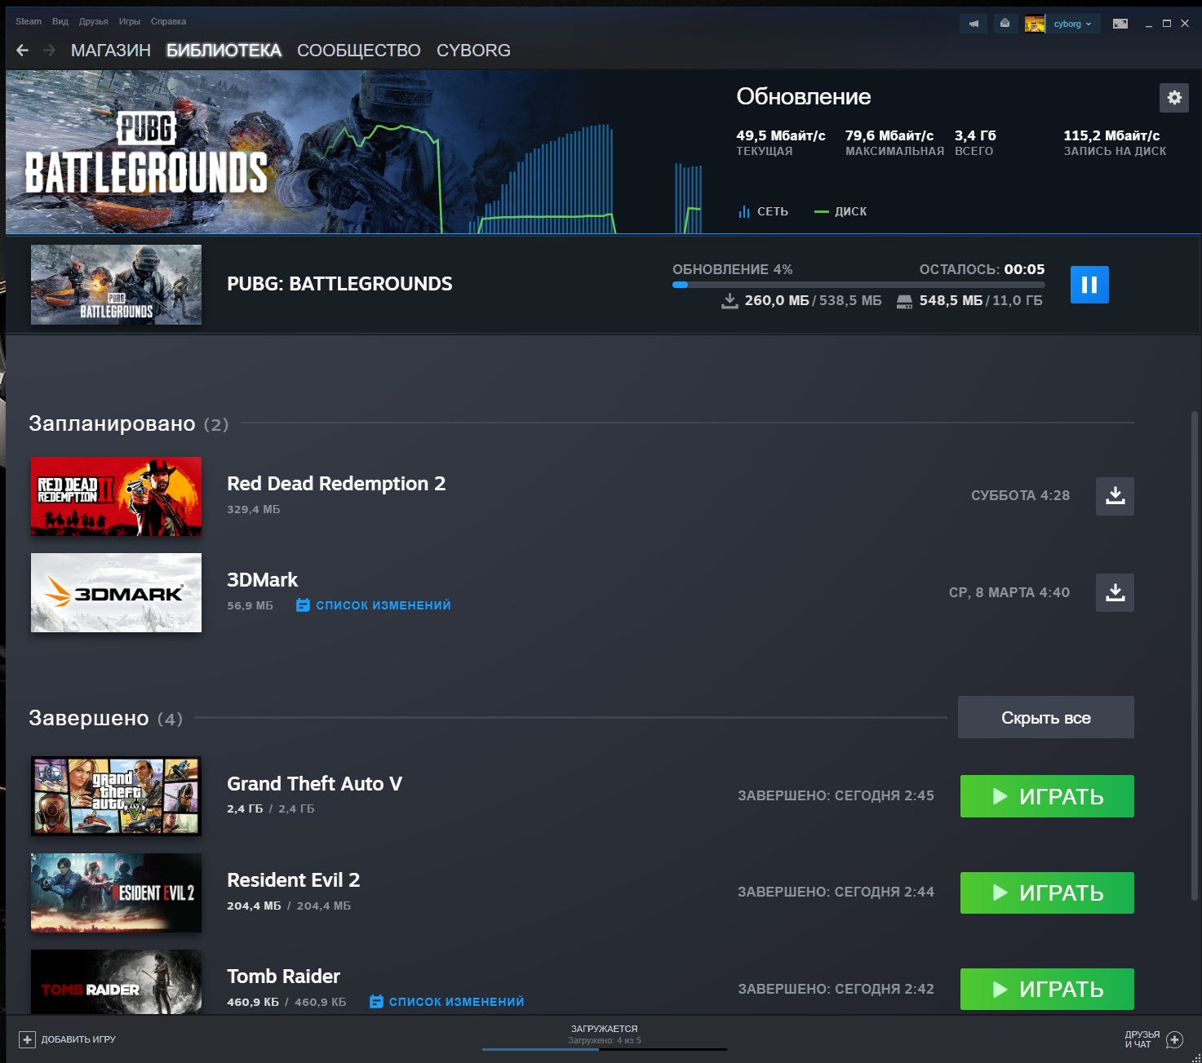Expand the cyborg account dropdown
The image size is (1202, 1063).
[1072, 24]
